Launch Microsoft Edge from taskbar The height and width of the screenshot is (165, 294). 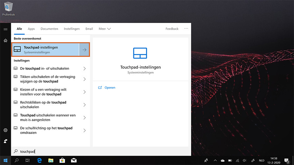pos(39,160)
